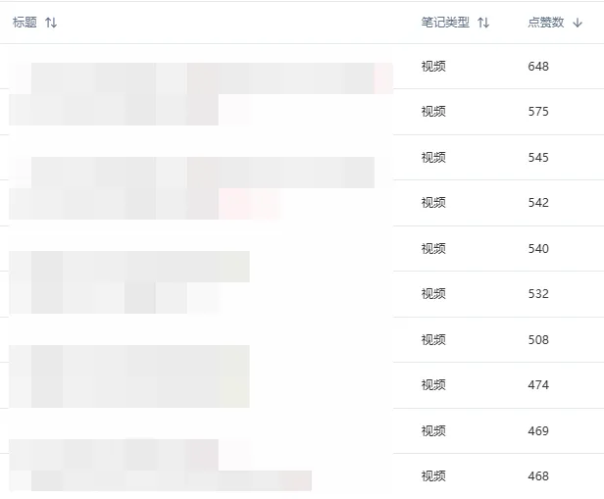604x499 pixels.
Task: Click 视频 in the row with 469 likes
Action: (433, 431)
